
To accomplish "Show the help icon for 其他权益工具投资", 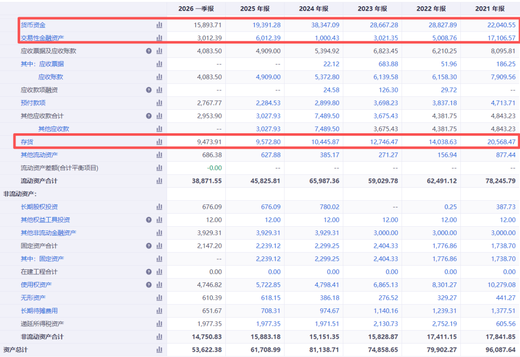I will click(x=149, y=220).
